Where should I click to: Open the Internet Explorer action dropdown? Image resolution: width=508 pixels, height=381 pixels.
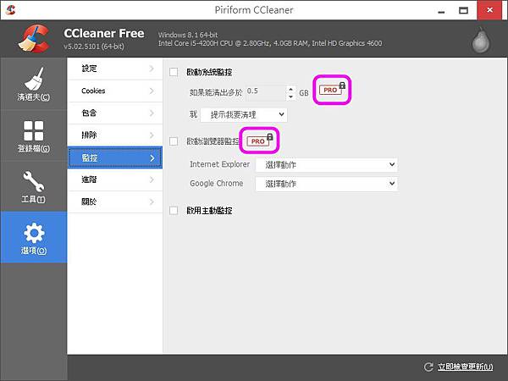tap(327, 164)
